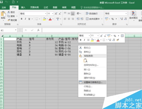The image size is (142, 109).
Task: Toggle Italic in the mini toolbar
Action: [x=84, y=40]
